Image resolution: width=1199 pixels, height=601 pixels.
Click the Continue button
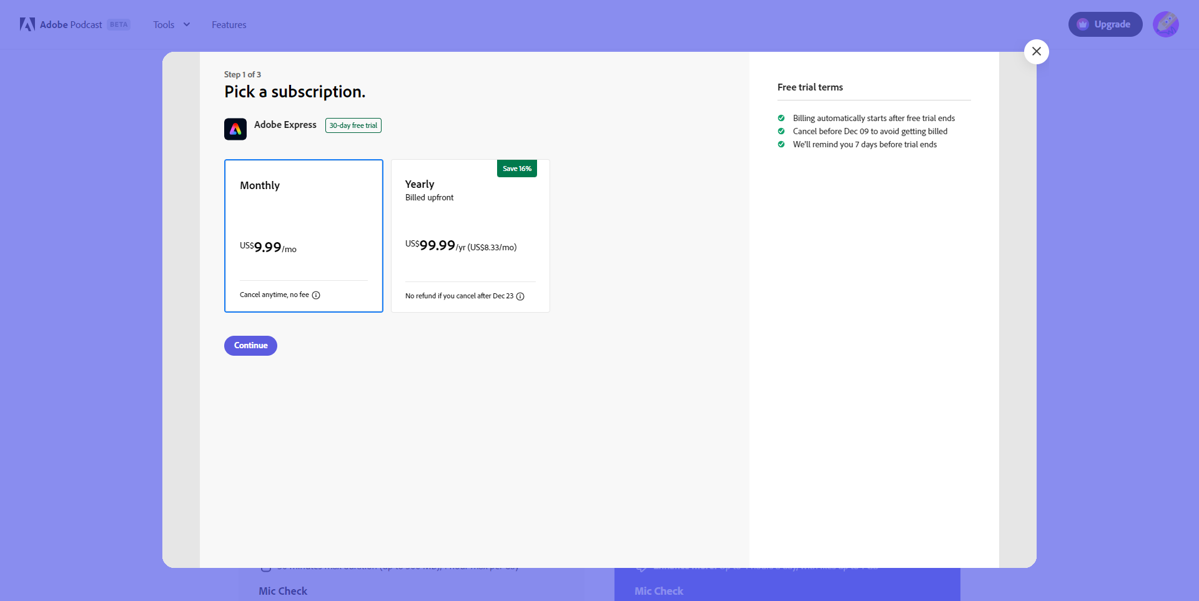pos(250,346)
